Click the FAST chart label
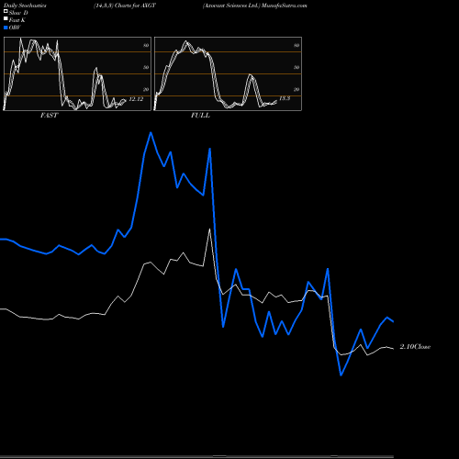The height and width of the screenshot is (459, 459). (49, 116)
